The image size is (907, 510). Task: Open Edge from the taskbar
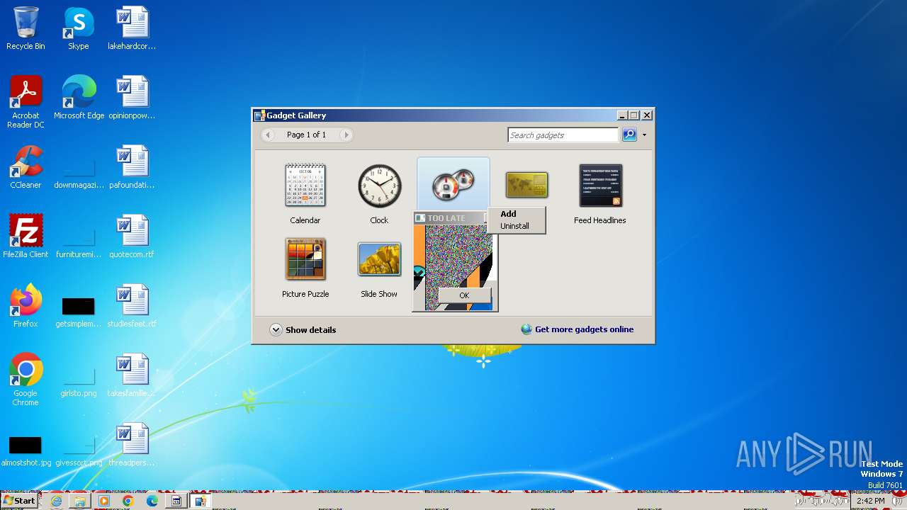point(152,501)
